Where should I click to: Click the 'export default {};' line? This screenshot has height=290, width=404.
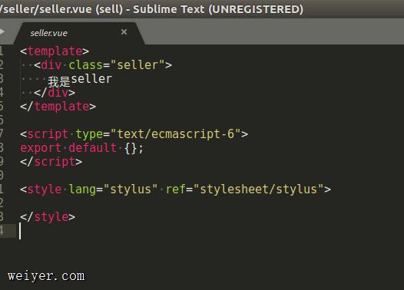pyautogui.click(x=81, y=148)
